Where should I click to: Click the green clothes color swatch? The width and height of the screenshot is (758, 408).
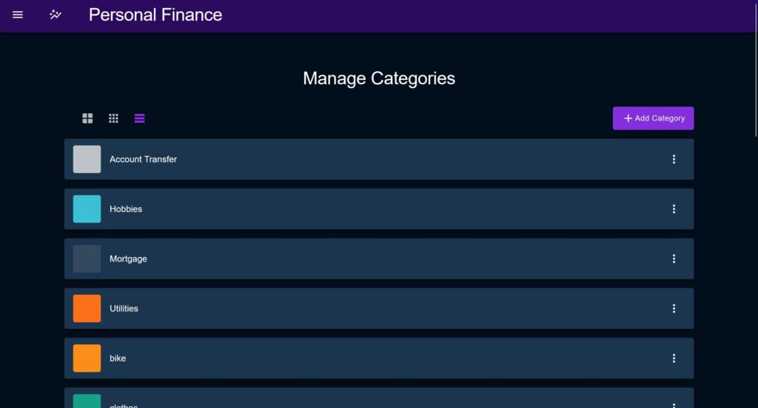click(87, 401)
